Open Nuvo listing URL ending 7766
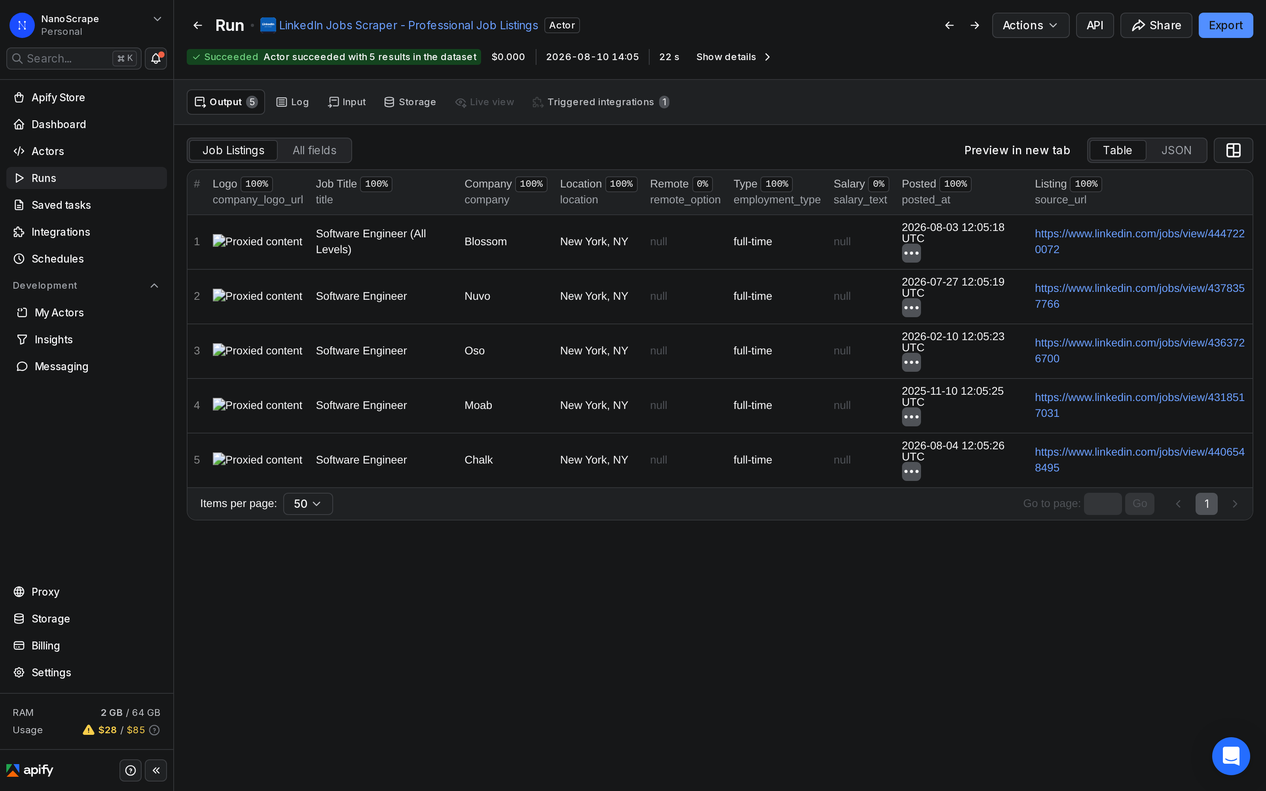The image size is (1266, 791). [1139, 296]
